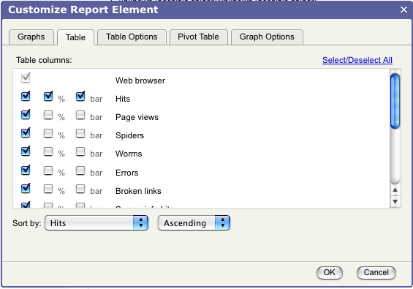Enable the Worms bar checkbox
Image resolution: width=413 pixels, height=289 pixels.
pyautogui.click(x=80, y=151)
